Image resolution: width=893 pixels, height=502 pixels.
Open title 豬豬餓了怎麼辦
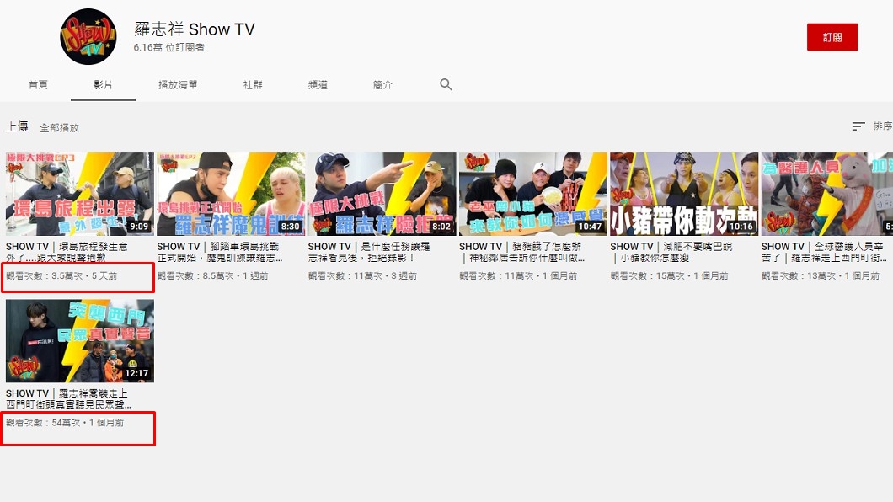point(521,252)
